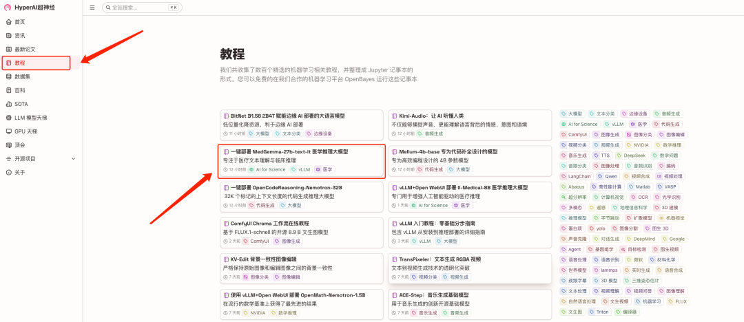Select the Google tag
This screenshot has width=744, height=322.
click(x=673, y=239)
